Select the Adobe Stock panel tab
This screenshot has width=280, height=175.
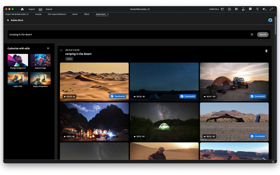101,14
